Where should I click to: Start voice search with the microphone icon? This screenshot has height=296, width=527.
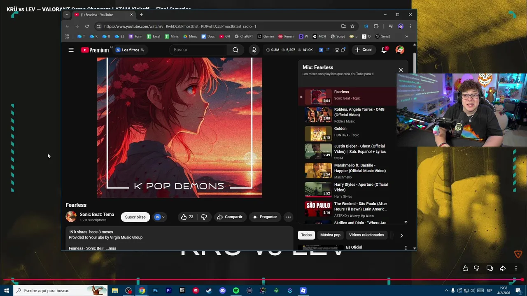click(254, 50)
